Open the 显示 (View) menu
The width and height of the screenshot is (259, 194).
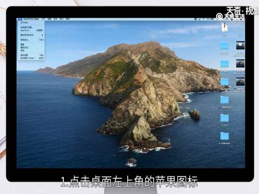tap(55, 18)
